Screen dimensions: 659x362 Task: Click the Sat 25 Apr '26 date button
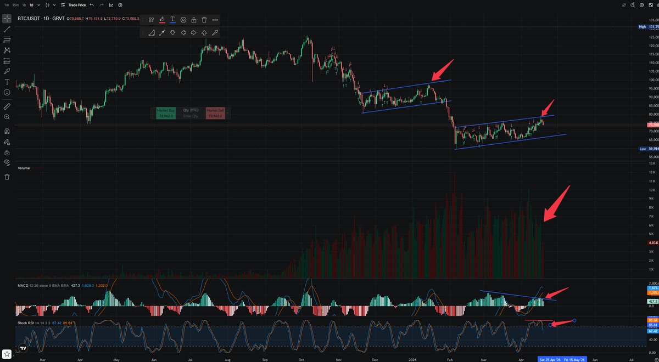(550, 359)
